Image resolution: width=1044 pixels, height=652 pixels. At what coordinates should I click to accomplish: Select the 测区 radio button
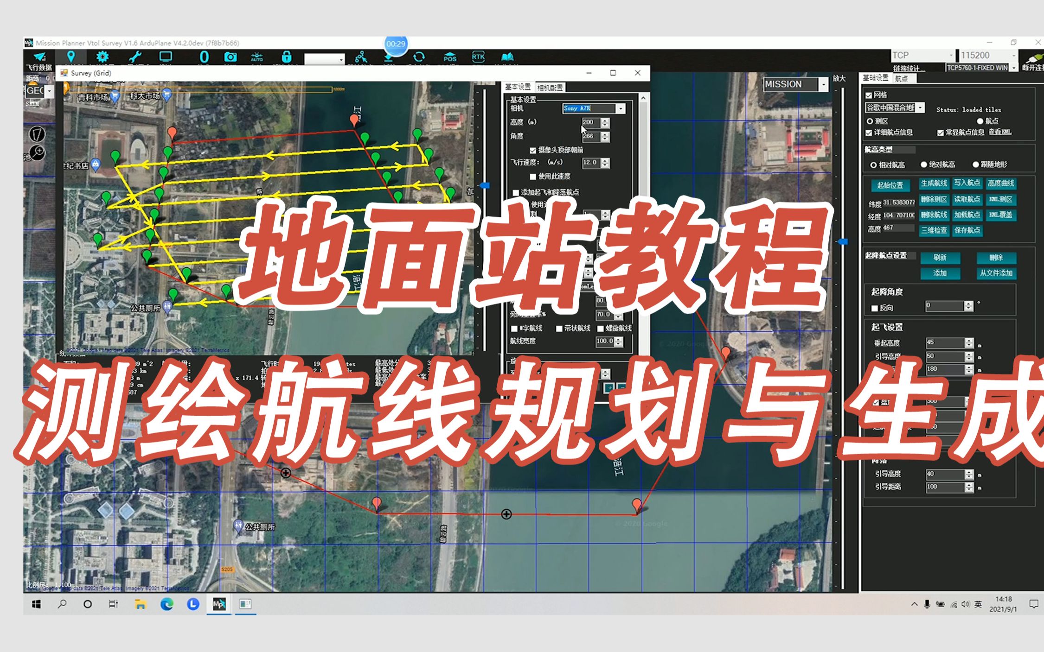click(870, 121)
